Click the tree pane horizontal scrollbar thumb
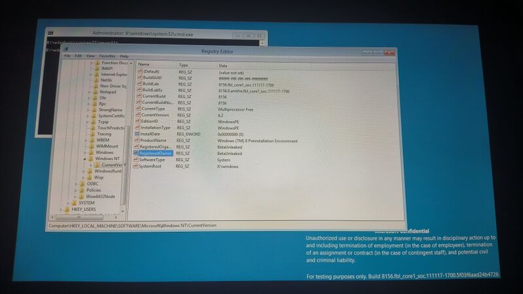Image resolution: width=523 pixels, height=294 pixels. (79, 217)
